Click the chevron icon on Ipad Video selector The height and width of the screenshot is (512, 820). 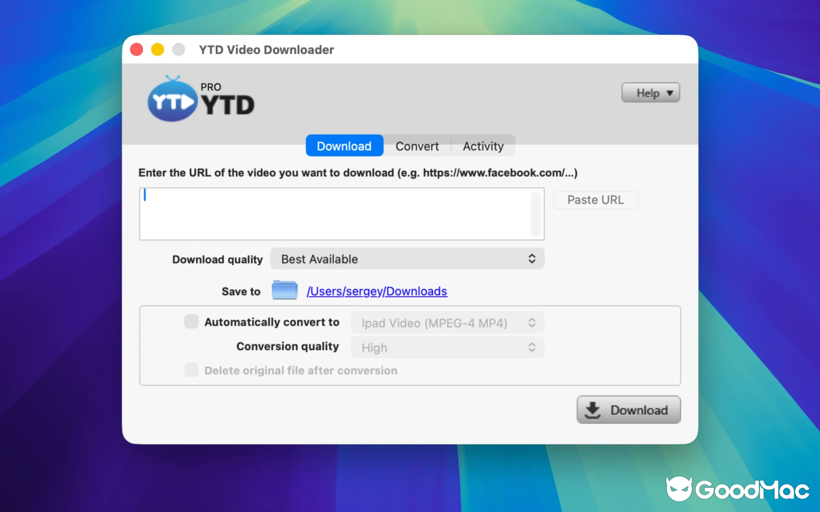coord(532,323)
